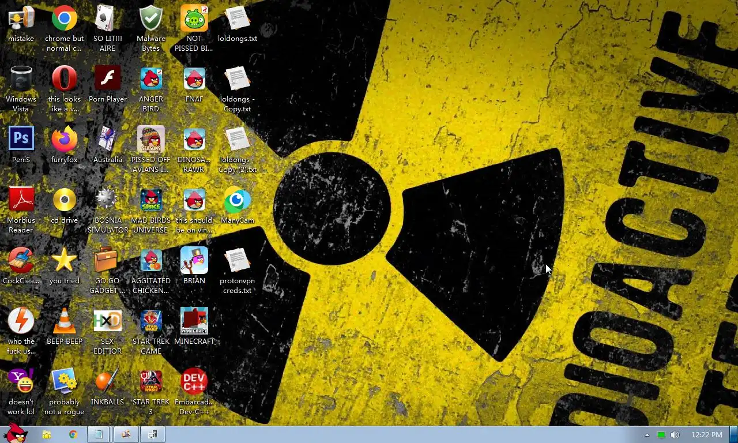Select the "this should be on vin..." icon
Screen dimensions: 738x443
(x=194, y=211)
